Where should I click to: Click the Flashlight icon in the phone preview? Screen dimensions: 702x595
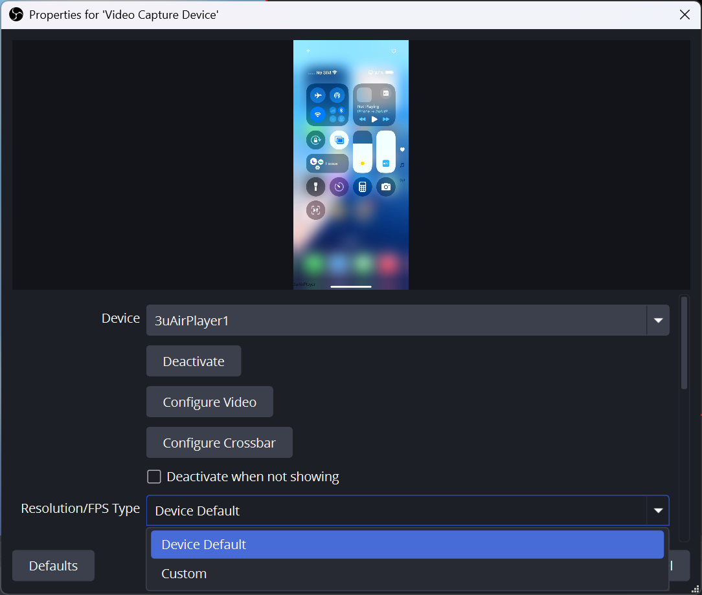315,187
